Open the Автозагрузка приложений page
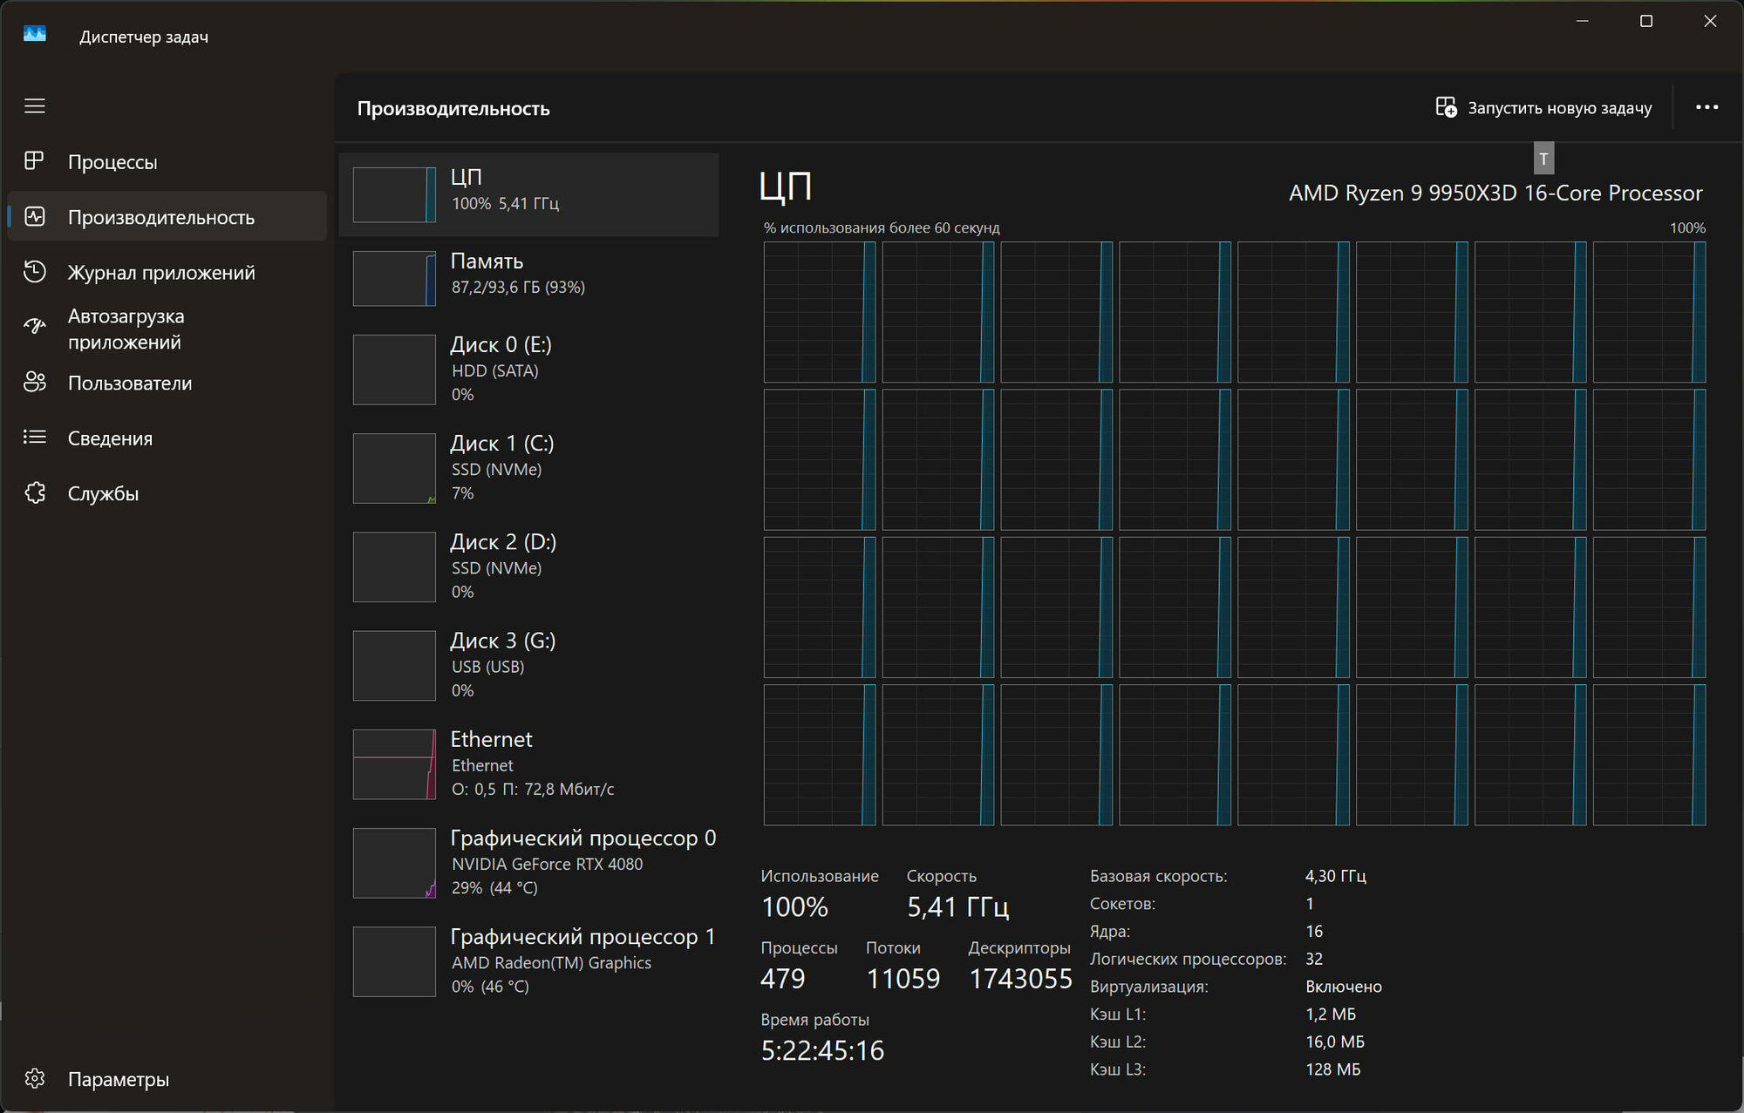This screenshot has width=1744, height=1113. click(167, 329)
